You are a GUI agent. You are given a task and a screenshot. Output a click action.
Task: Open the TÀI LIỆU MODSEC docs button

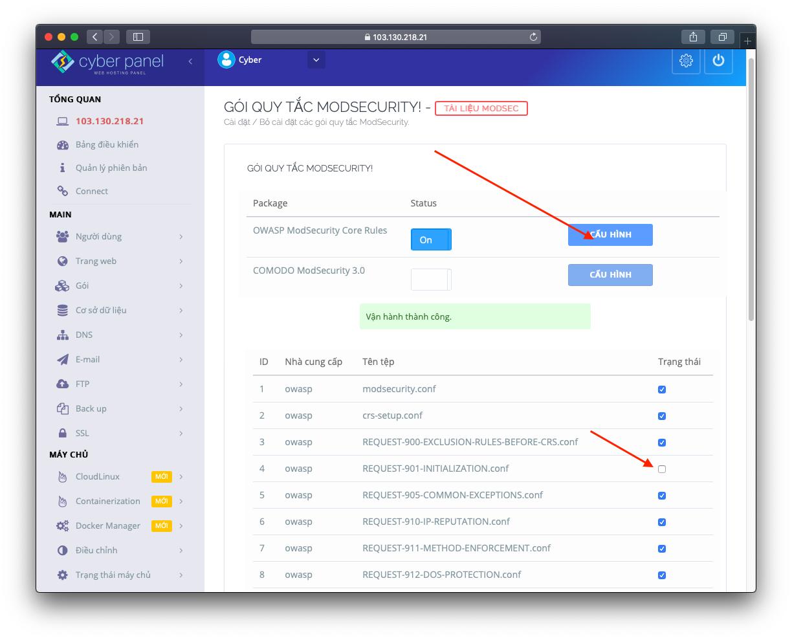(481, 109)
